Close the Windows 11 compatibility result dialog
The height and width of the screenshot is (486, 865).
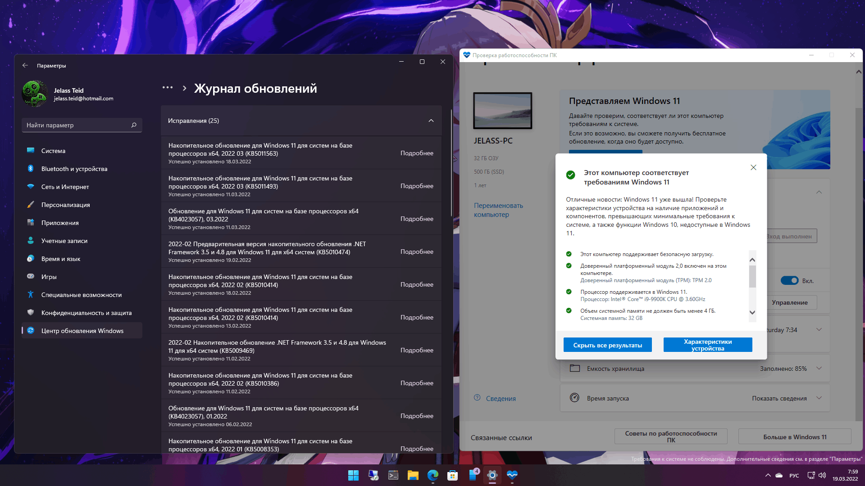coord(753,167)
